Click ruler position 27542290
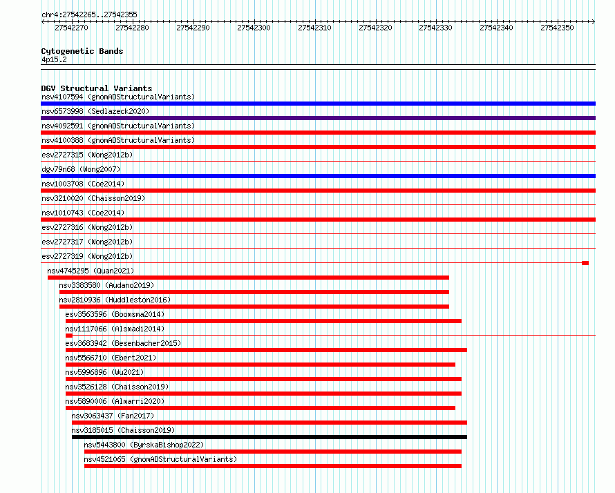Viewport: 615px width, 493px height. [x=193, y=28]
